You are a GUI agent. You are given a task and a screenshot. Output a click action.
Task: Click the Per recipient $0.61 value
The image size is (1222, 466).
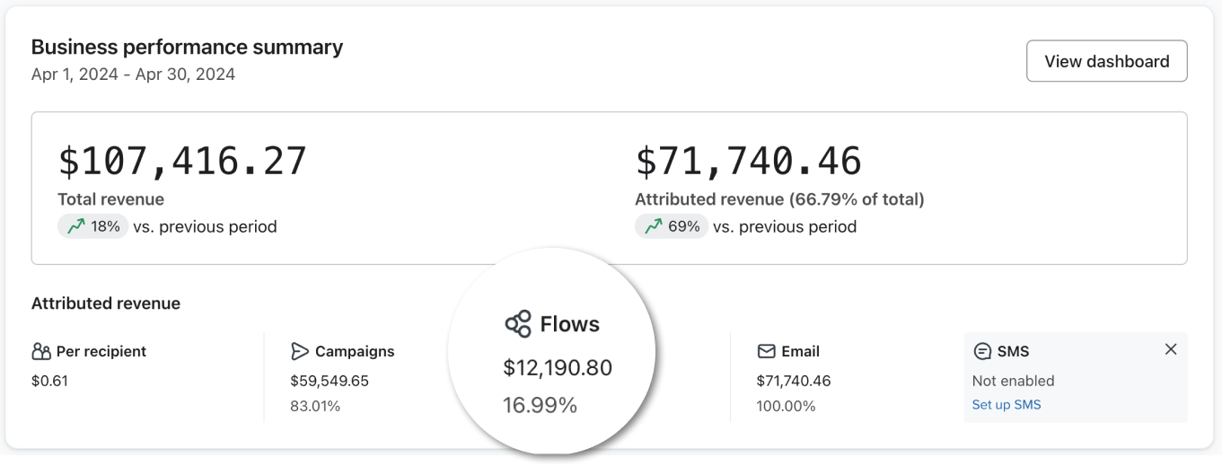[49, 381]
